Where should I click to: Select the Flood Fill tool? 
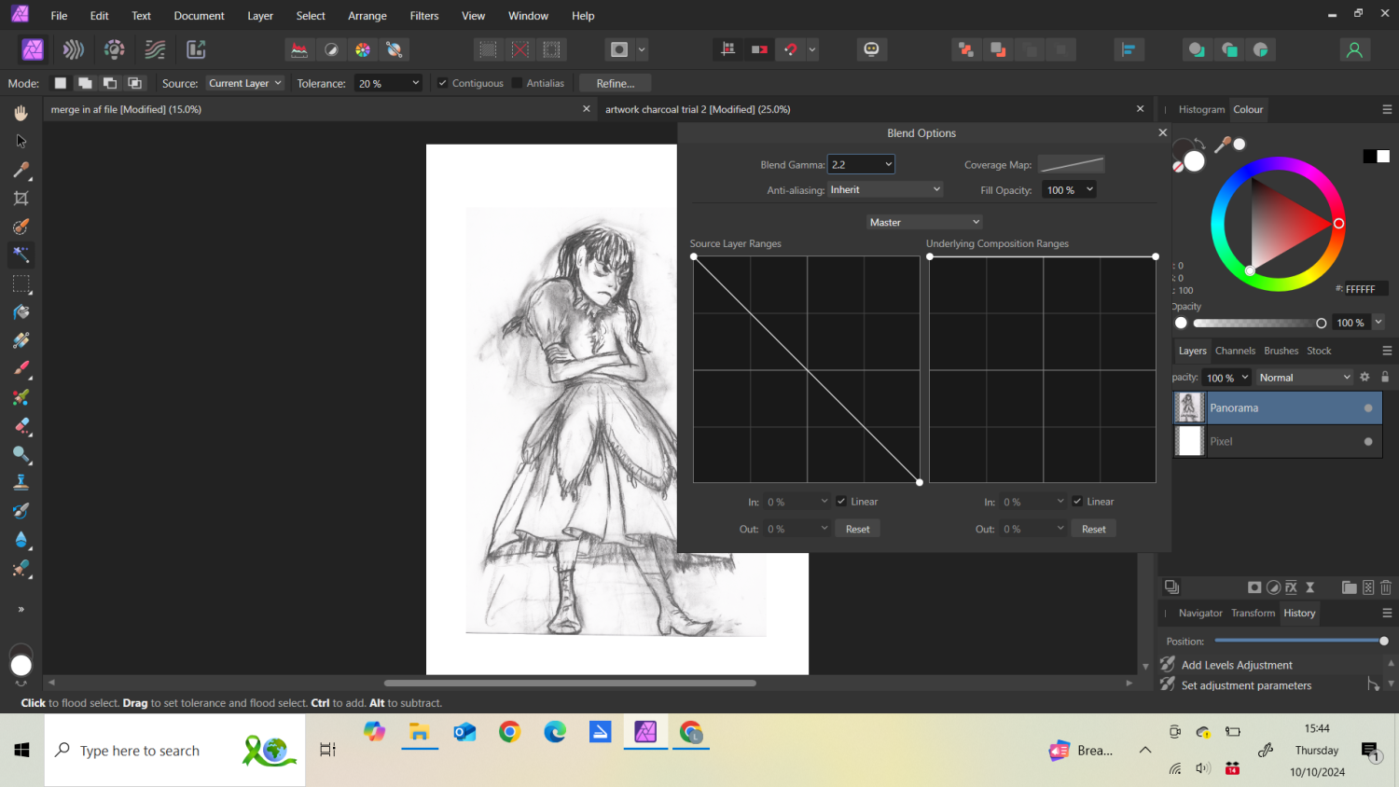tap(21, 312)
